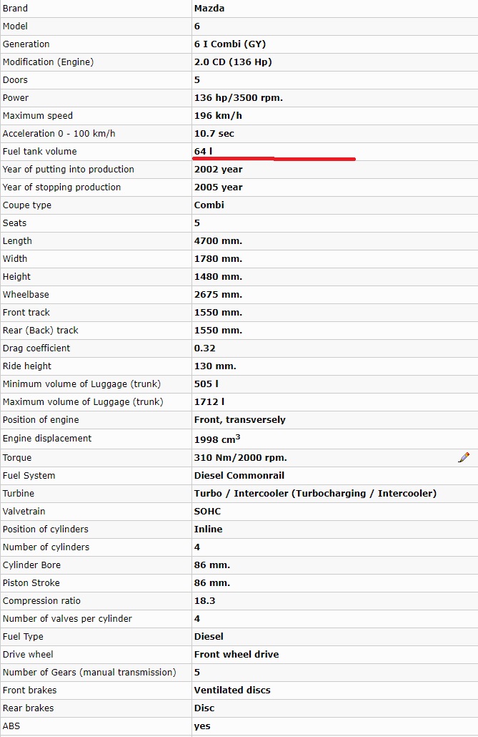
Task: Click the 'Fuel tank volume' label
Action: pos(39,152)
